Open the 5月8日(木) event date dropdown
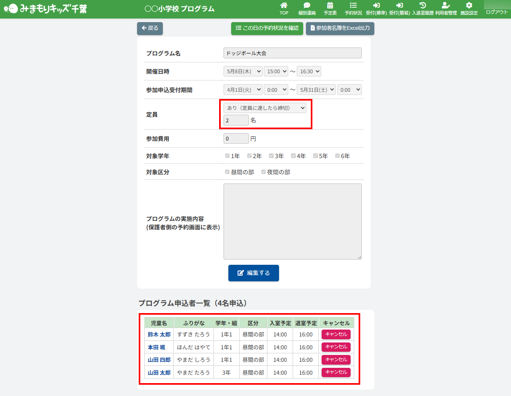The width and height of the screenshot is (511, 396). coord(243,71)
